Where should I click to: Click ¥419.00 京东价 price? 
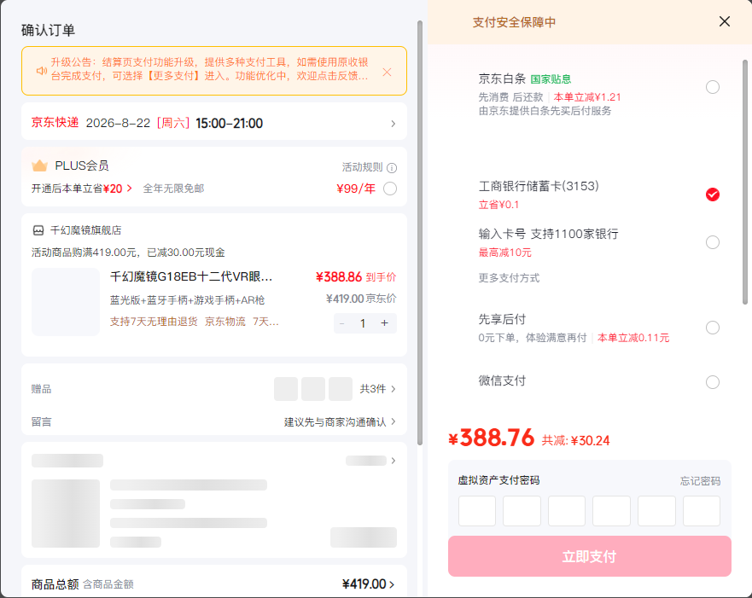tap(361, 299)
